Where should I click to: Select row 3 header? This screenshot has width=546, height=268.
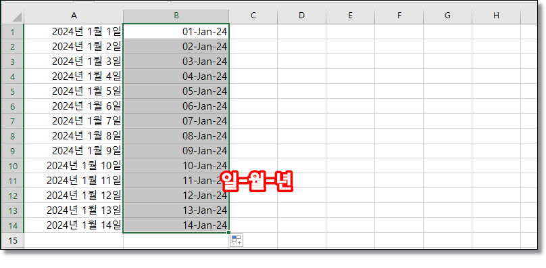[x=13, y=62]
